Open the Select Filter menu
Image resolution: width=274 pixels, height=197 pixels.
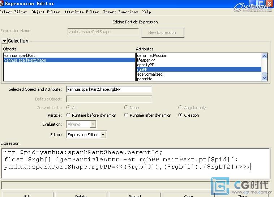[x=13, y=12]
